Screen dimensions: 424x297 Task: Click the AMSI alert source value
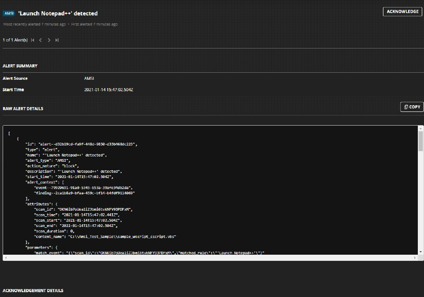click(x=89, y=78)
